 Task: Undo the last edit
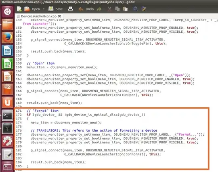(x=86, y=9)
